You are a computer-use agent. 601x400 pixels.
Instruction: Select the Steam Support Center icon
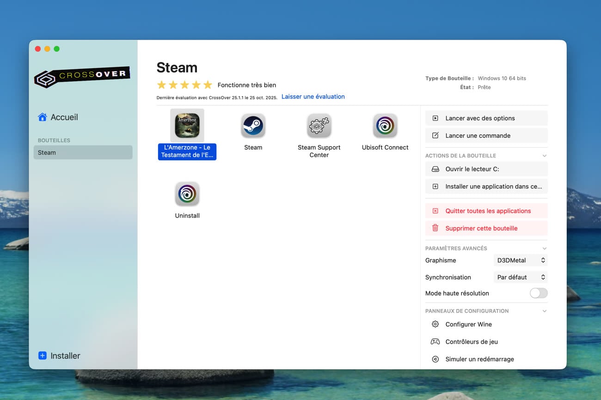(x=319, y=126)
